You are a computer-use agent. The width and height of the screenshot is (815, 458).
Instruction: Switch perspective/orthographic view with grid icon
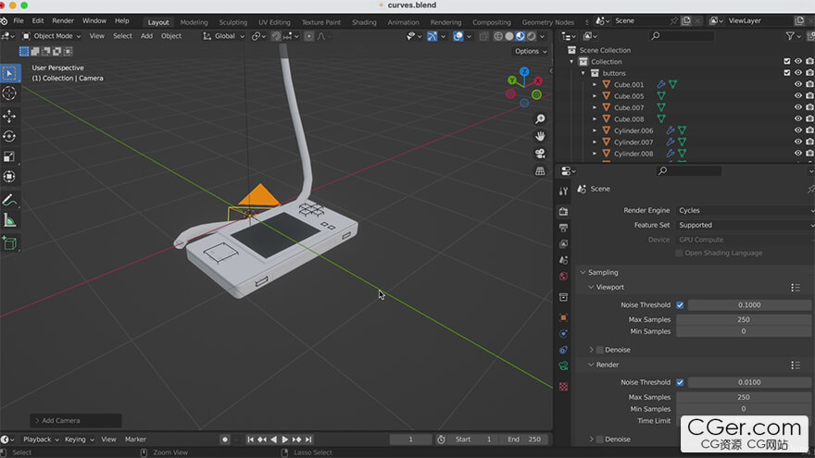[x=540, y=171]
